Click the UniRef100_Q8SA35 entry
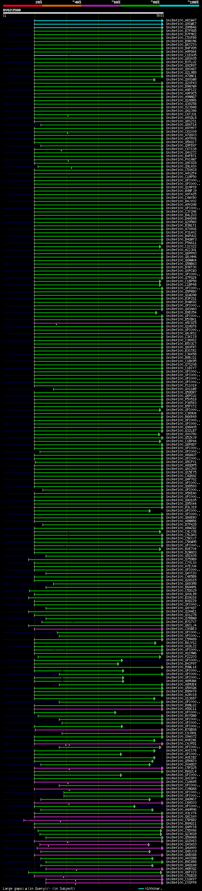This screenshot has height=891, width=202. point(181,59)
